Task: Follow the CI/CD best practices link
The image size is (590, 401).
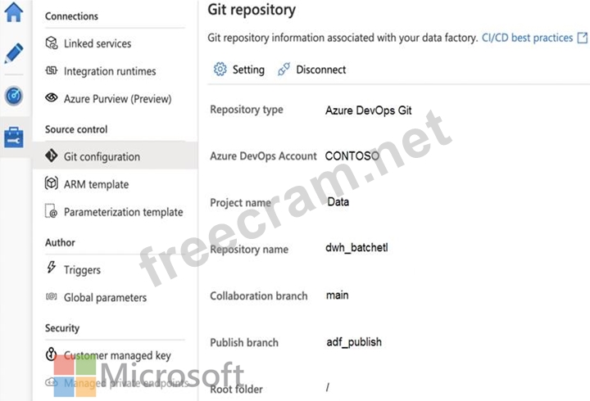Action: click(527, 38)
